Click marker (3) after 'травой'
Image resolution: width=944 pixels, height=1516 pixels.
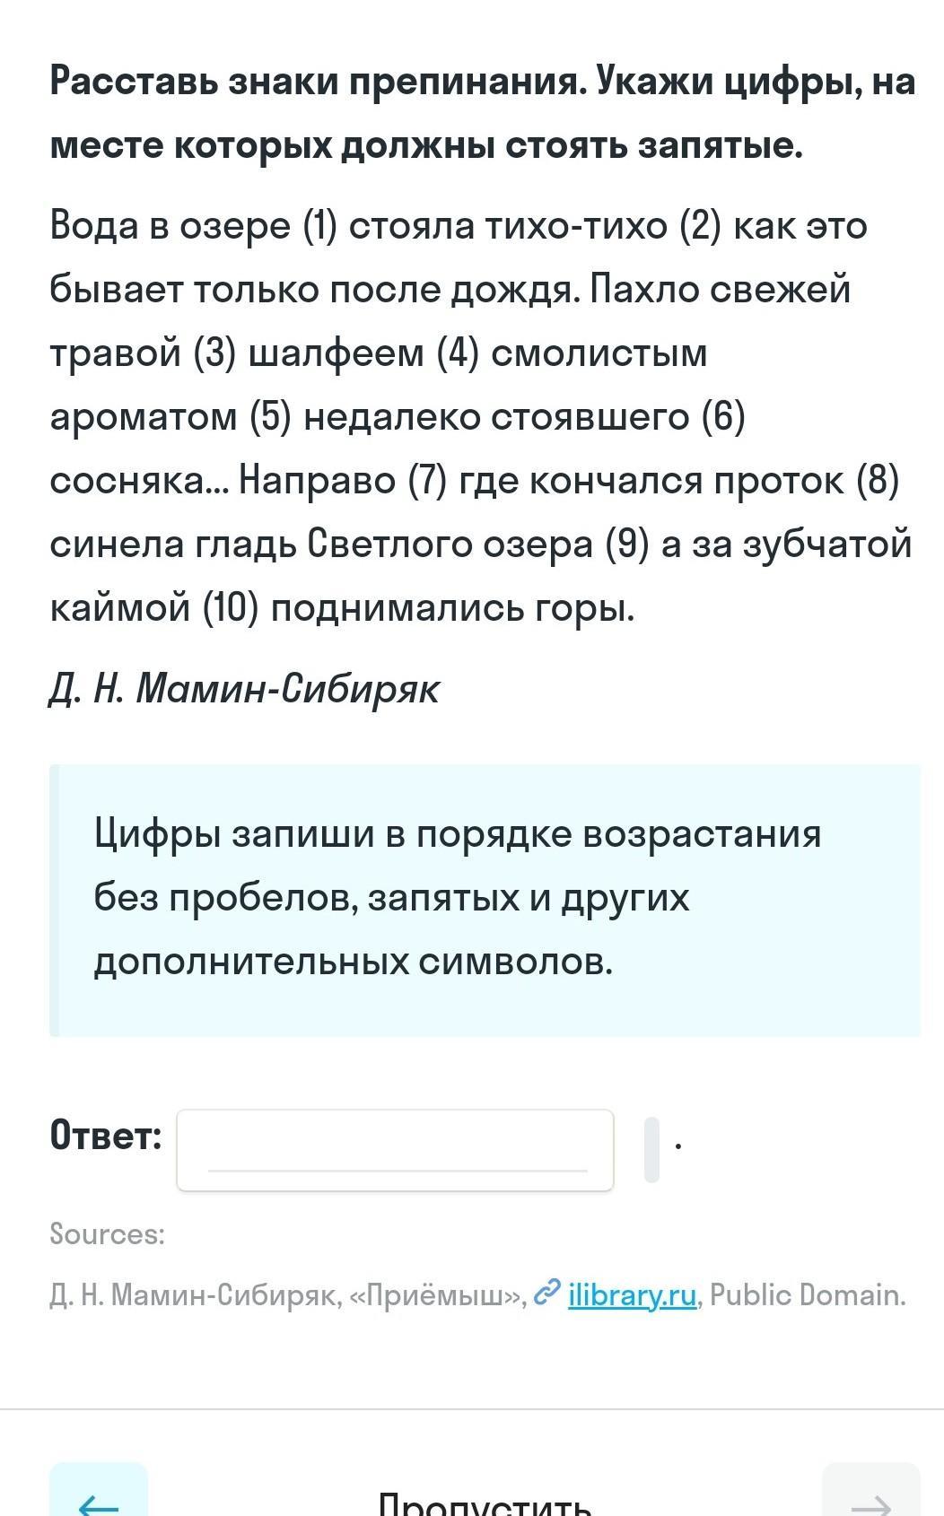tap(214, 353)
